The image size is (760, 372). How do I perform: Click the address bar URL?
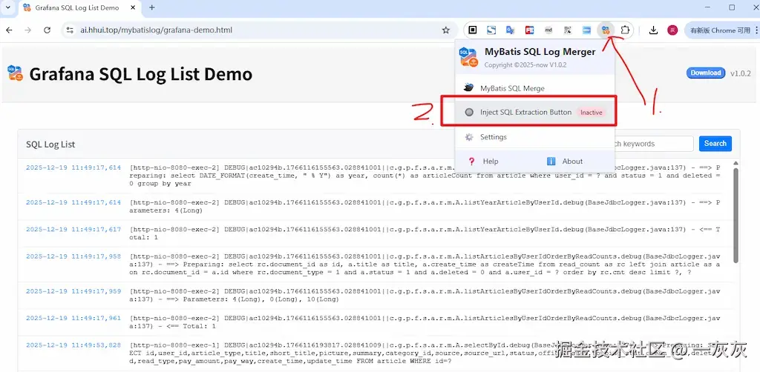click(156, 30)
